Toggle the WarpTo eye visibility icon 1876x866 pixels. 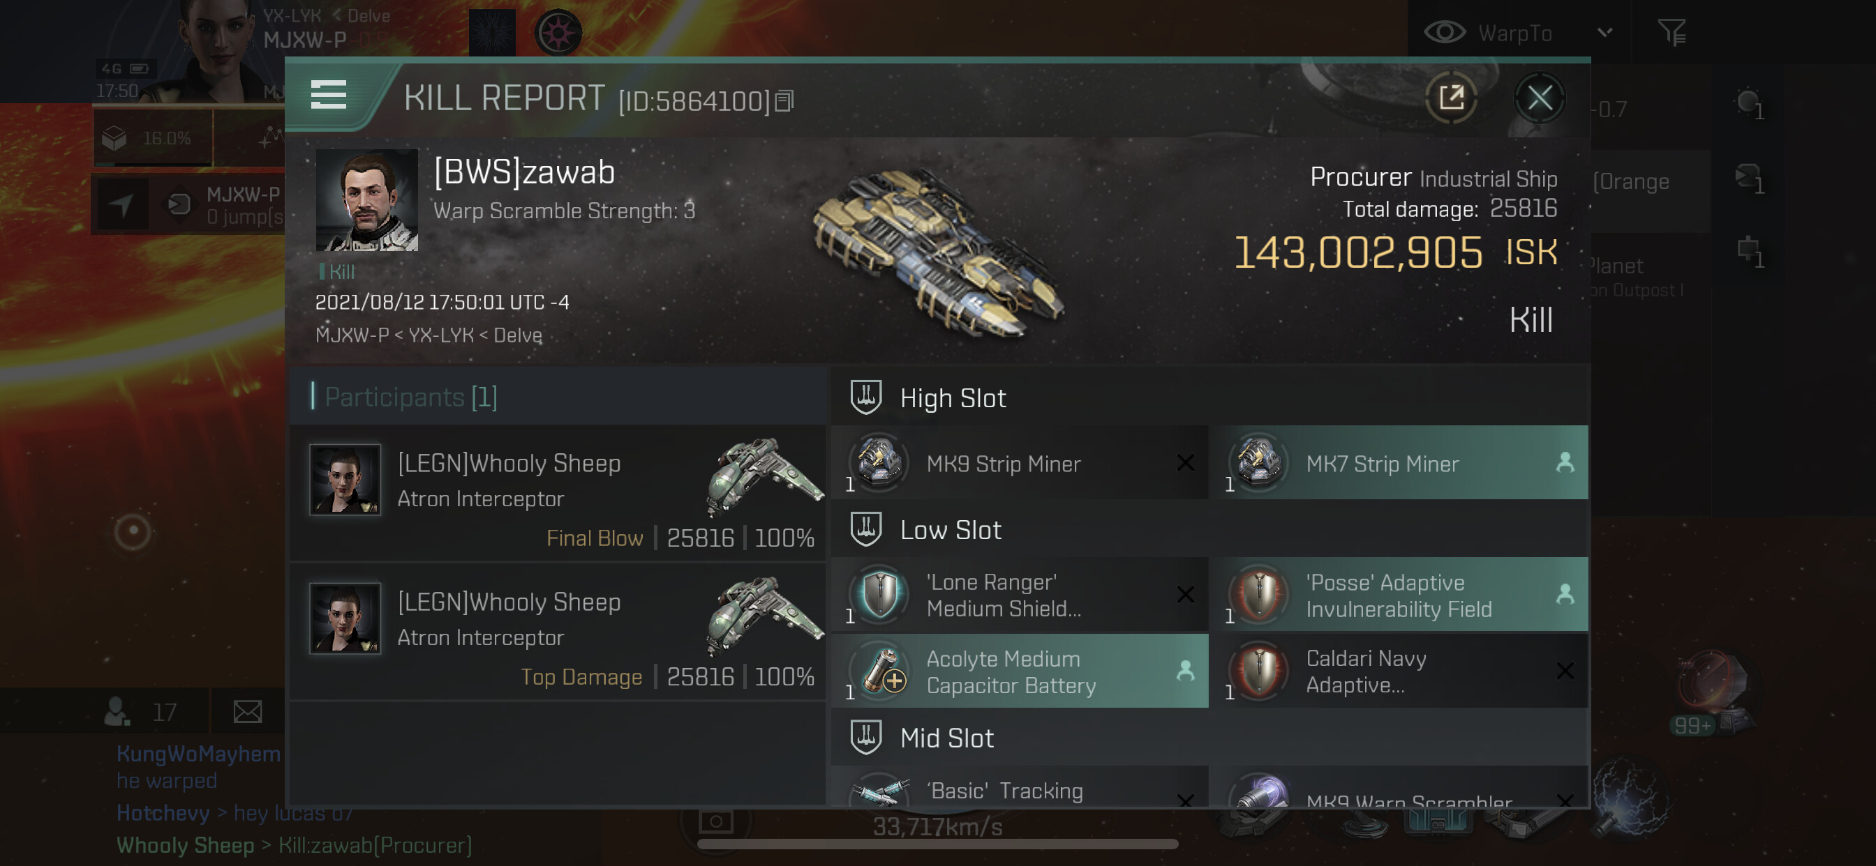pyautogui.click(x=1445, y=32)
